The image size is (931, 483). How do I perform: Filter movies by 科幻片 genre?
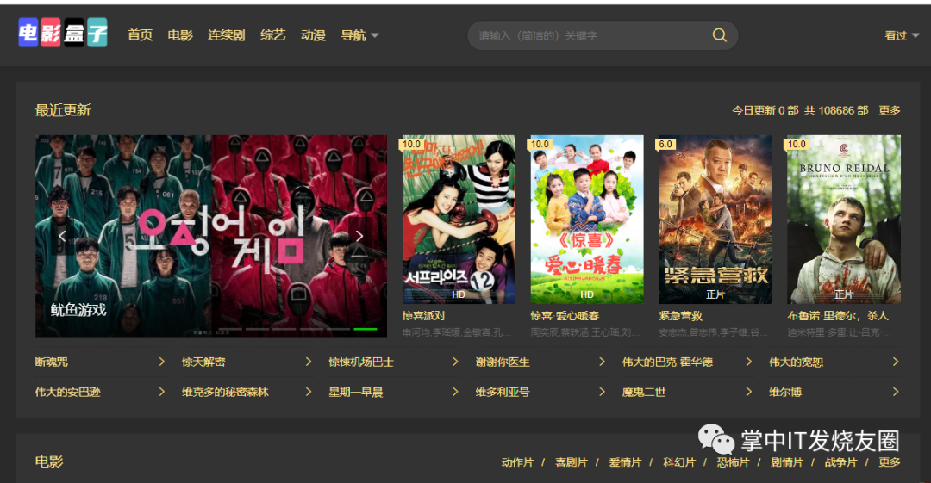[x=679, y=462]
